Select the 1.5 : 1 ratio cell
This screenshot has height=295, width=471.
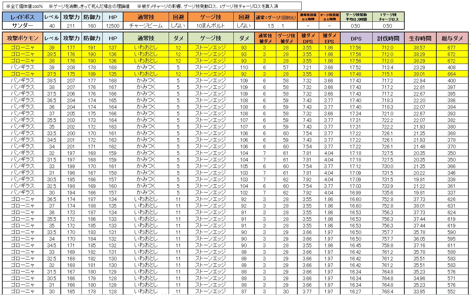point(276,26)
